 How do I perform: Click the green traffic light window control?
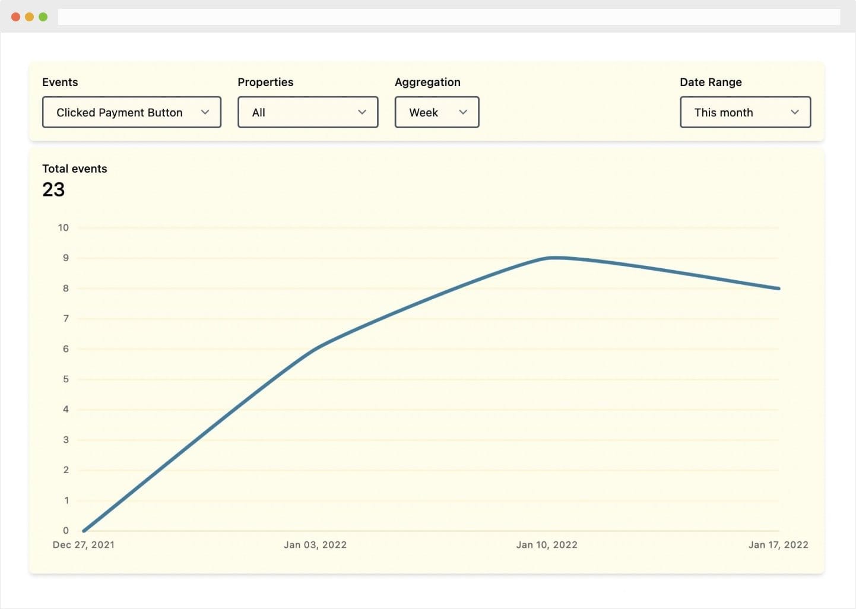[x=42, y=17]
